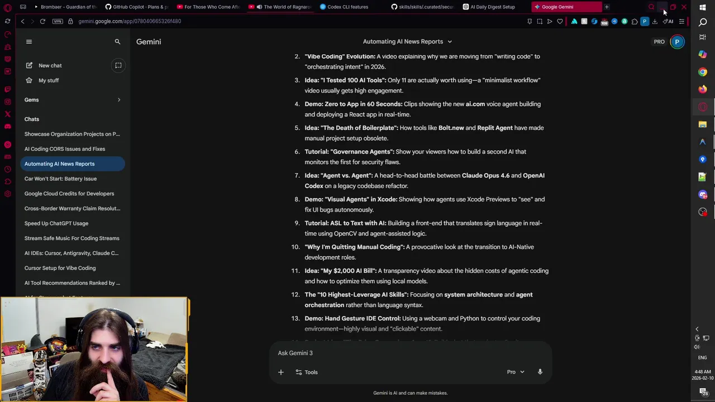Screen dimensions: 715x402
Task: Open chat 'Showcase Organization Projects on P...'
Action: (x=72, y=134)
